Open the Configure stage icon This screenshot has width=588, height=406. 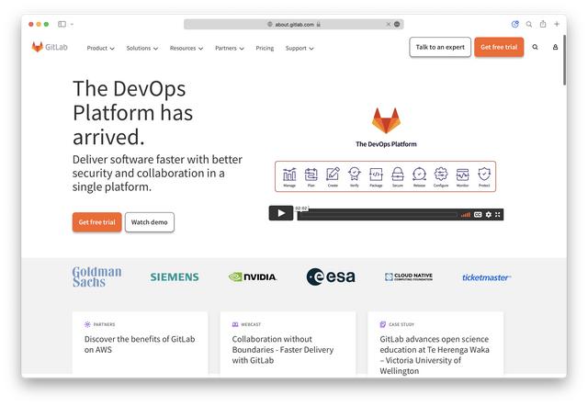tap(441, 177)
